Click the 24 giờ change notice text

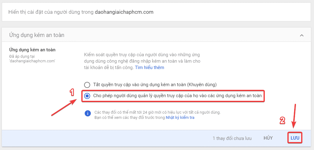click(x=157, y=112)
